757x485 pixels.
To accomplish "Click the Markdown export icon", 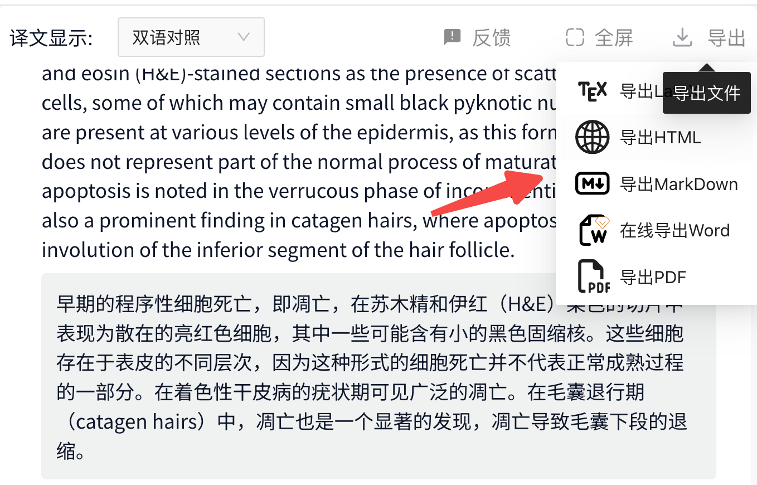I will 593,183.
